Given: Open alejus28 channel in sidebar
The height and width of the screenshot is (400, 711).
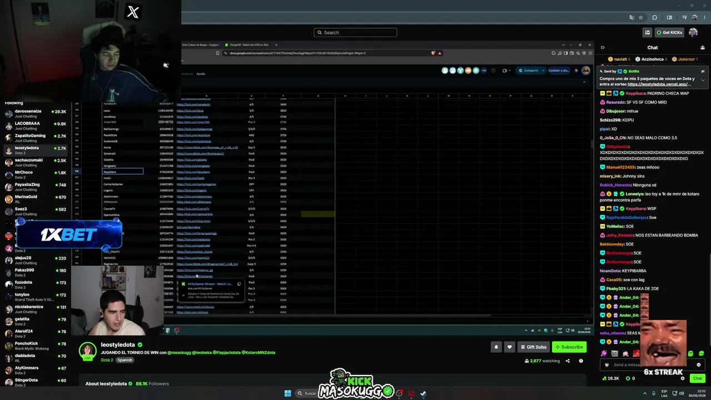Looking at the screenshot, I should (36, 260).
